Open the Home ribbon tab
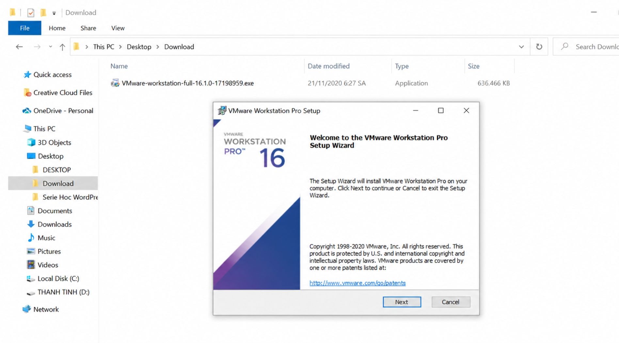The width and height of the screenshot is (619, 343). [57, 28]
